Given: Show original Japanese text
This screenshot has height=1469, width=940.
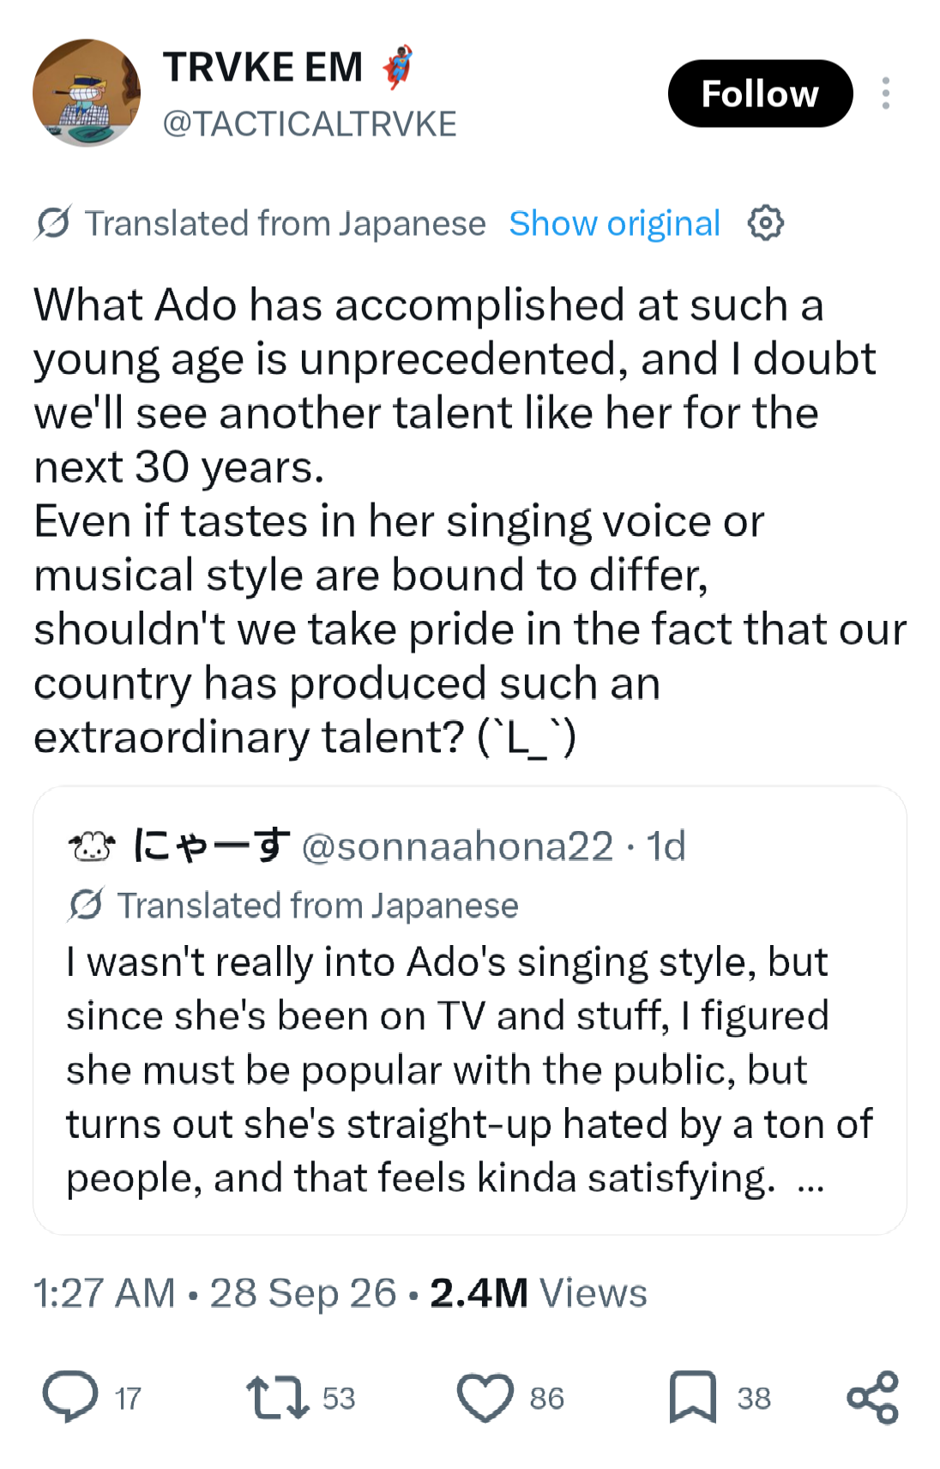Looking at the screenshot, I should point(614,224).
